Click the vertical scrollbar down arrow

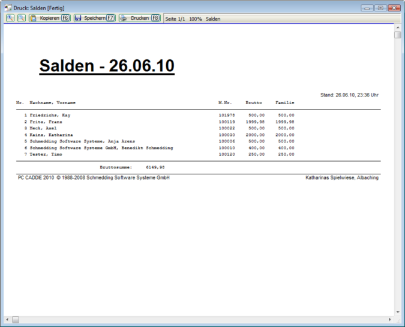click(398, 312)
